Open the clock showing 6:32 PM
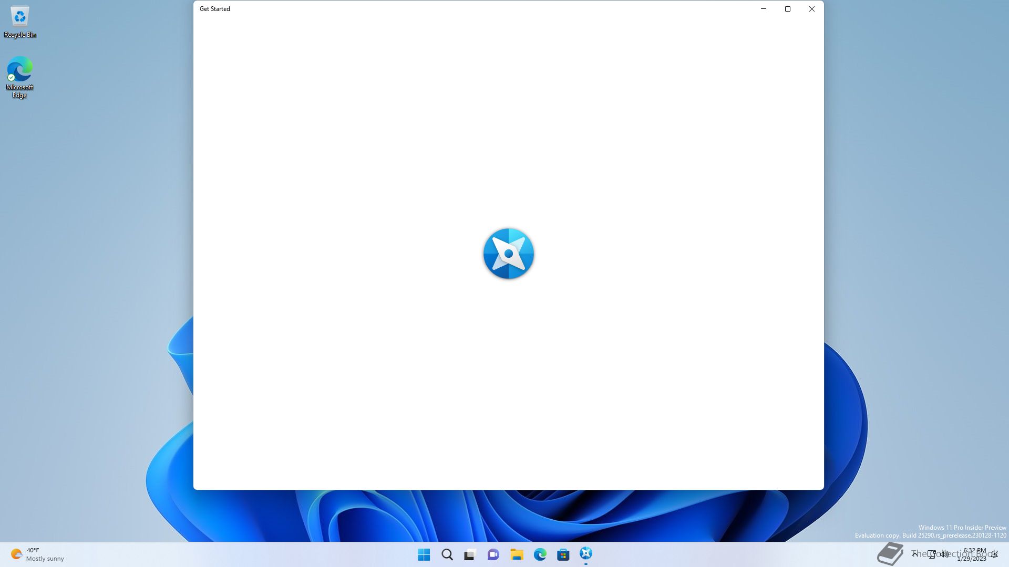The height and width of the screenshot is (567, 1009). tap(973, 554)
